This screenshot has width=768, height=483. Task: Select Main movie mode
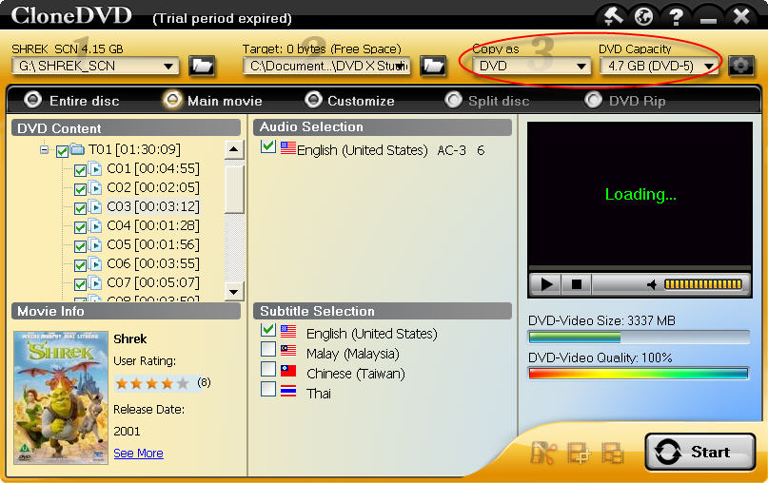[172, 100]
